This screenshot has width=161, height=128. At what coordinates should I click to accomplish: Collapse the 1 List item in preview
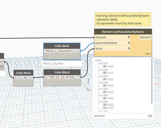tap(99, 70)
